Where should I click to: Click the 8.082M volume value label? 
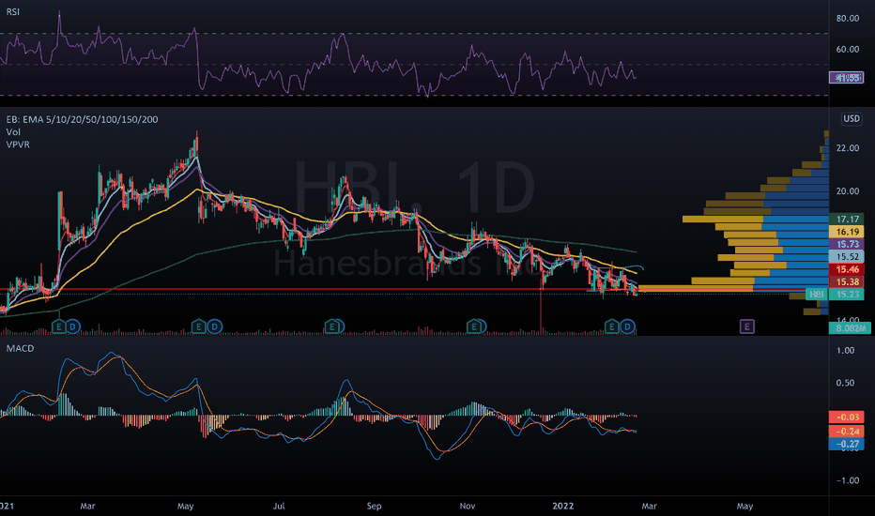click(x=850, y=328)
